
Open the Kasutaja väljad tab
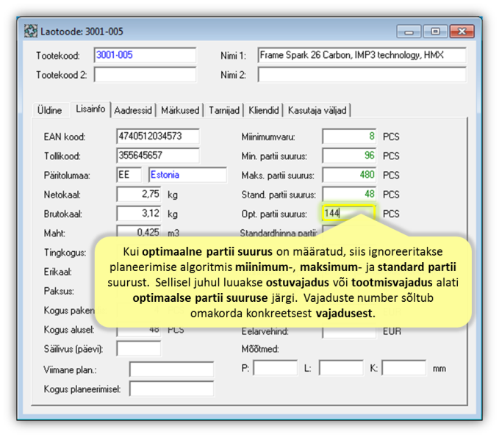coord(317,110)
